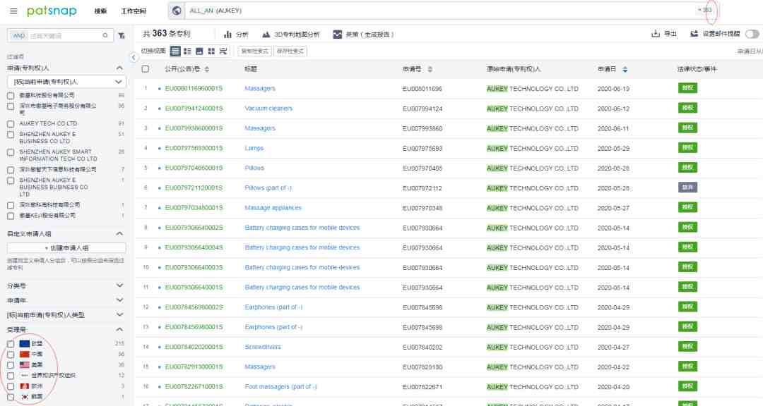Screen dimensions: 763x406
Task: Expand the current applicant type section
Action: coord(119,314)
